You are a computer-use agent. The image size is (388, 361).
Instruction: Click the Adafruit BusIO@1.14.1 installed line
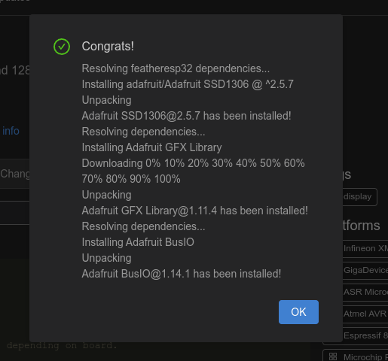click(x=182, y=274)
